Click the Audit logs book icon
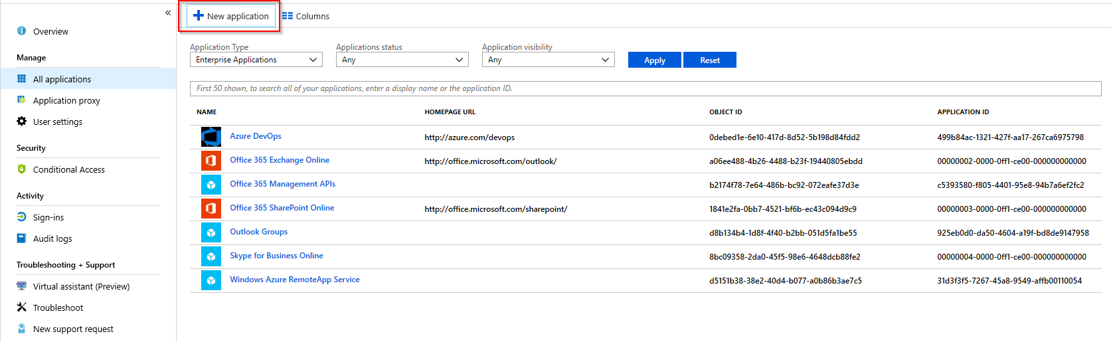This screenshot has width=1111, height=342. coord(21,238)
